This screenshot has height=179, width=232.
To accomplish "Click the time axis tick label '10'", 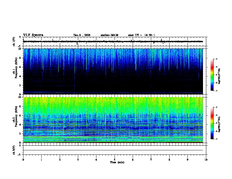I will pyautogui.click(x=206, y=160).
